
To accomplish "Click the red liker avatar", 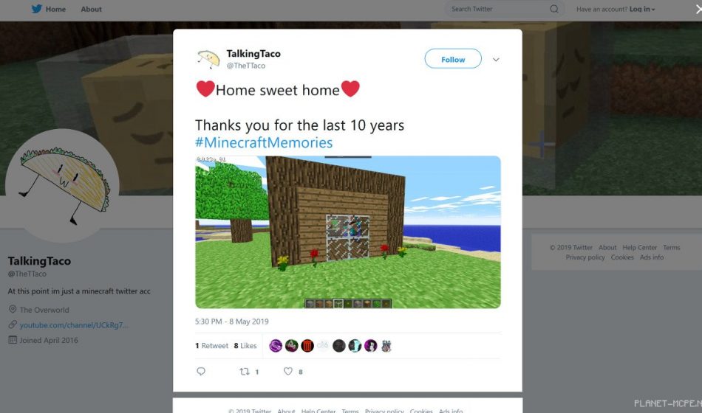I will pos(307,345).
